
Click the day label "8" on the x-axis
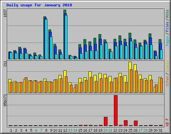click(46, 130)
